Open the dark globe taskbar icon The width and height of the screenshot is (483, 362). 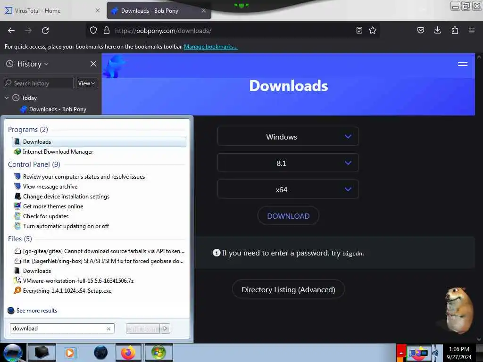coord(100,353)
